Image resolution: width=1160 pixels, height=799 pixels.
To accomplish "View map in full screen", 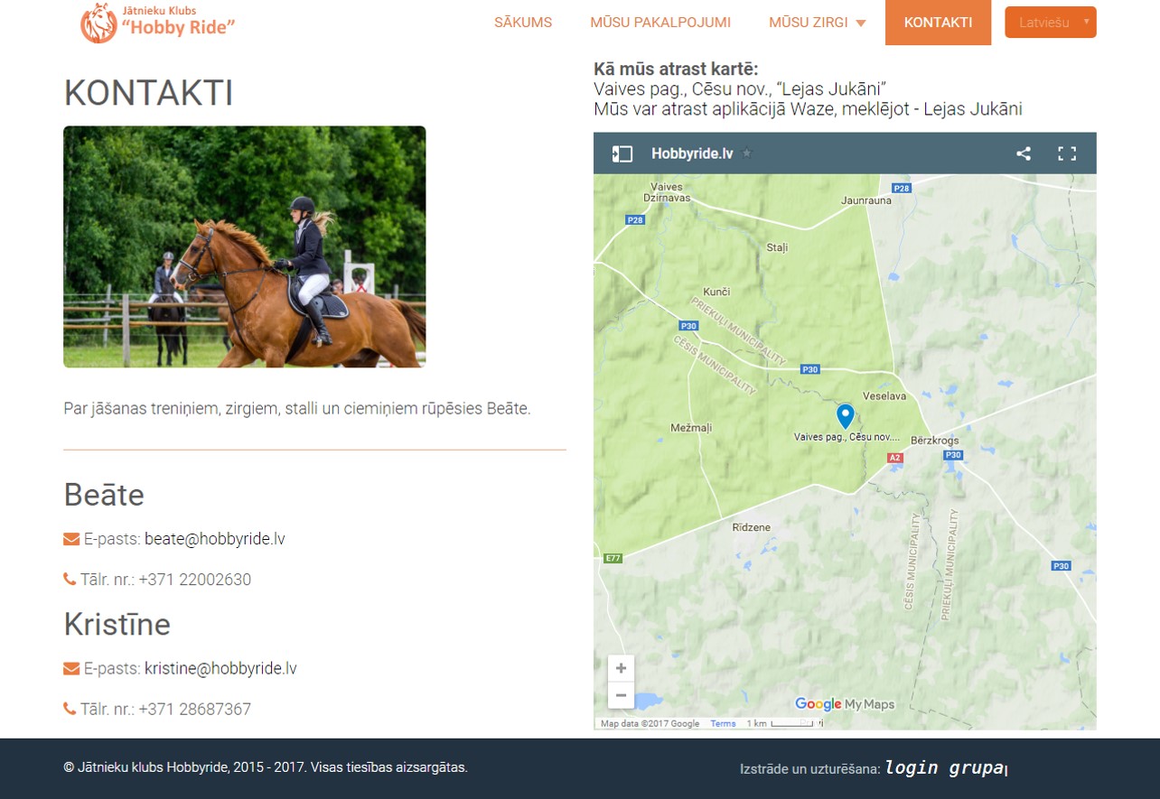I will (x=1067, y=153).
